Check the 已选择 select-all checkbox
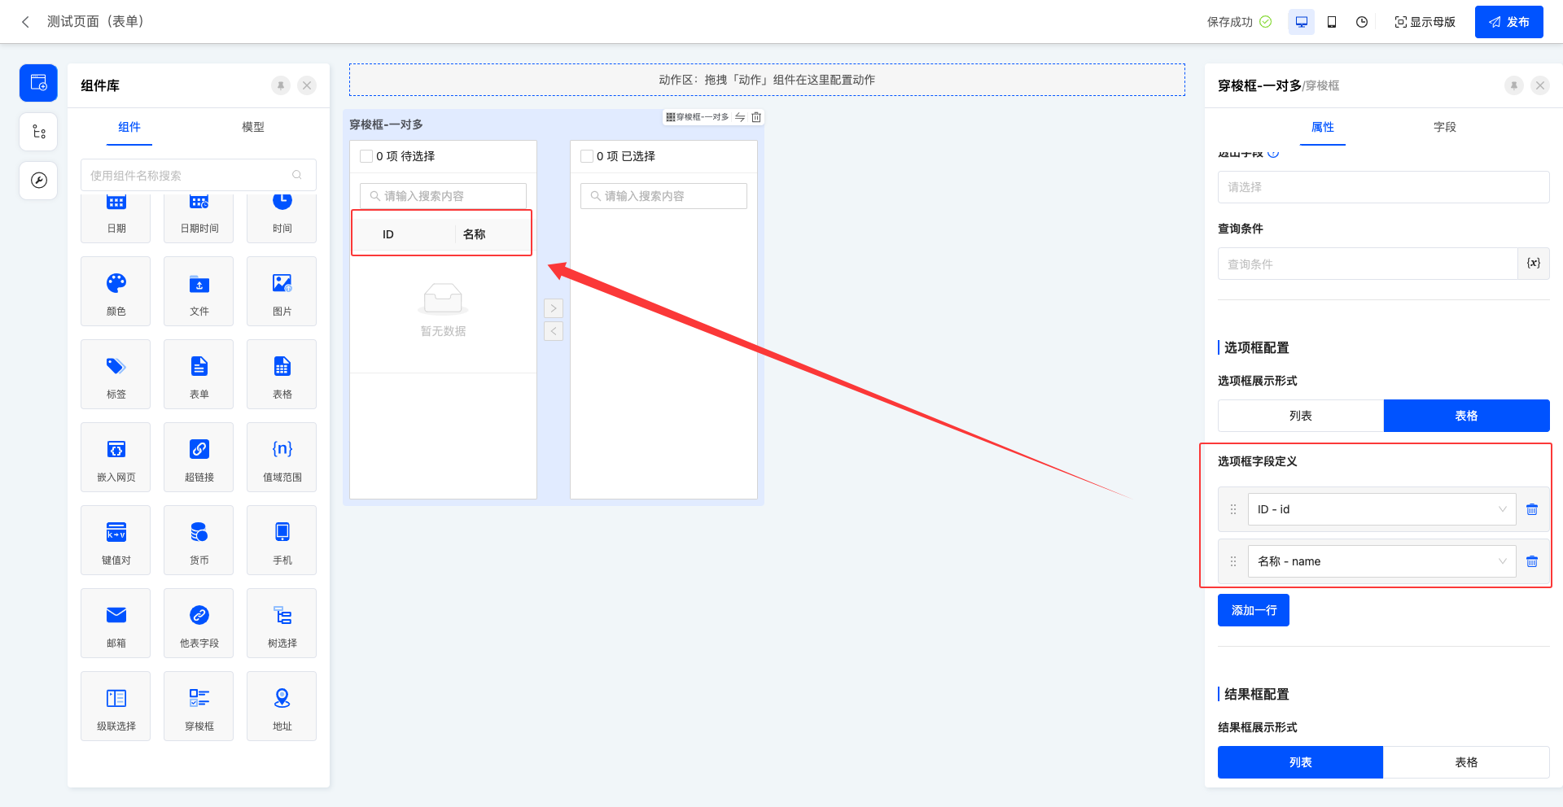Screen dimensions: 1563x807 point(586,156)
